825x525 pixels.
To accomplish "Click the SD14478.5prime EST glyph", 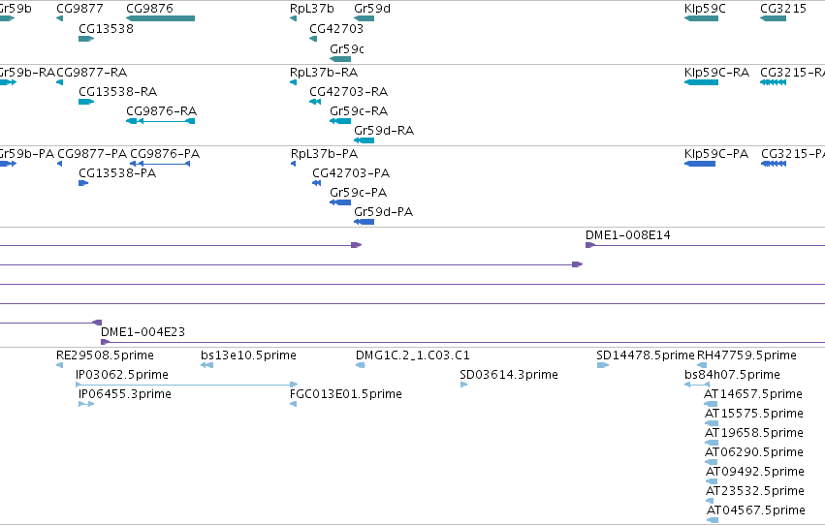I will pyautogui.click(x=603, y=365).
